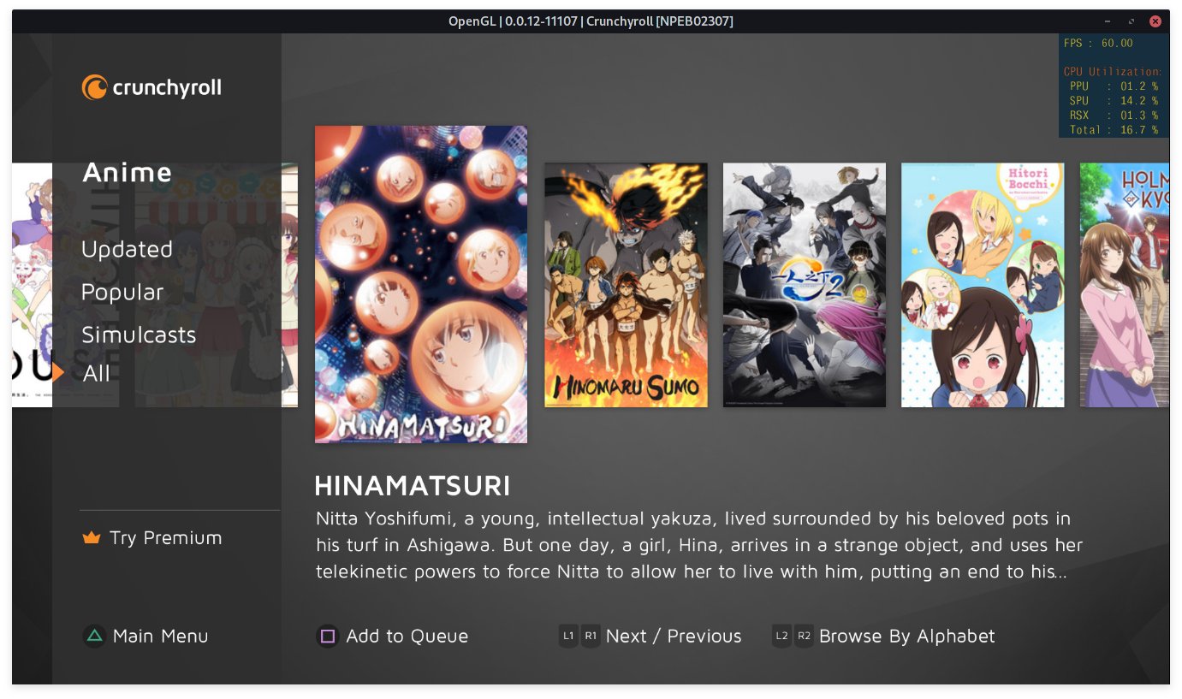
Task: Click the RSX utilization value
Action: [x=1138, y=116]
